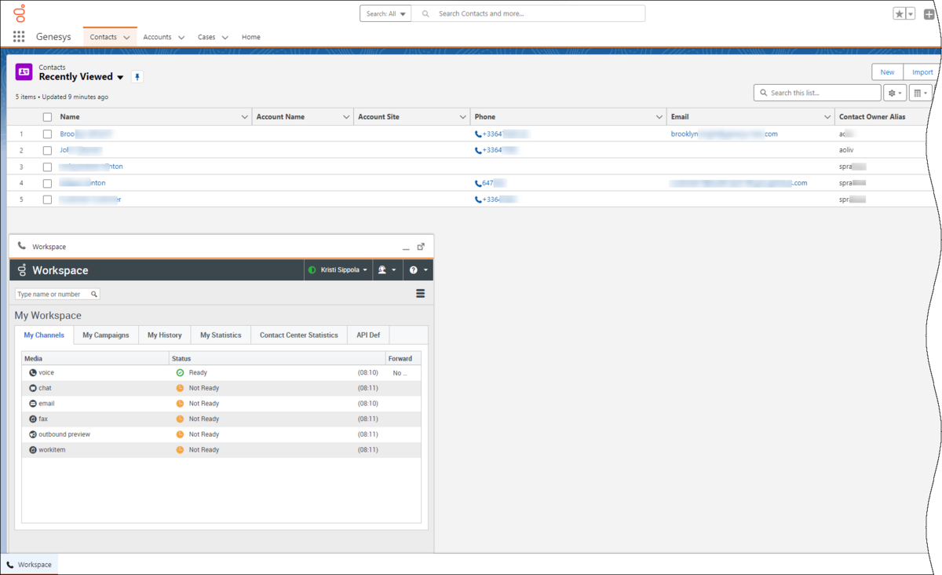The width and height of the screenshot is (942, 575).
Task: Expand the Search: All dropdown
Action: [x=385, y=13]
